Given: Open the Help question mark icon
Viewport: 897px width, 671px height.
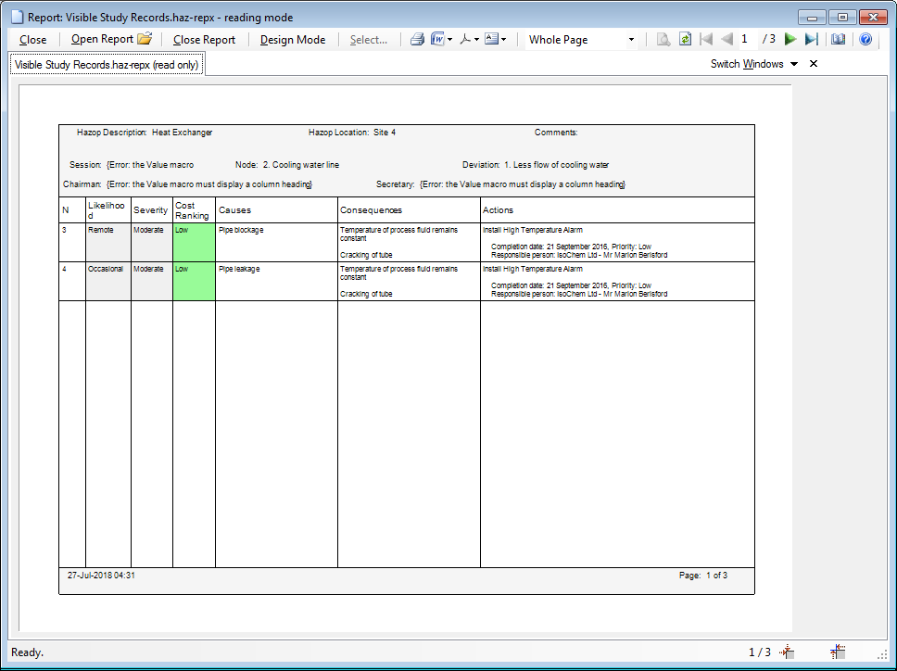Looking at the screenshot, I should point(865,40).
